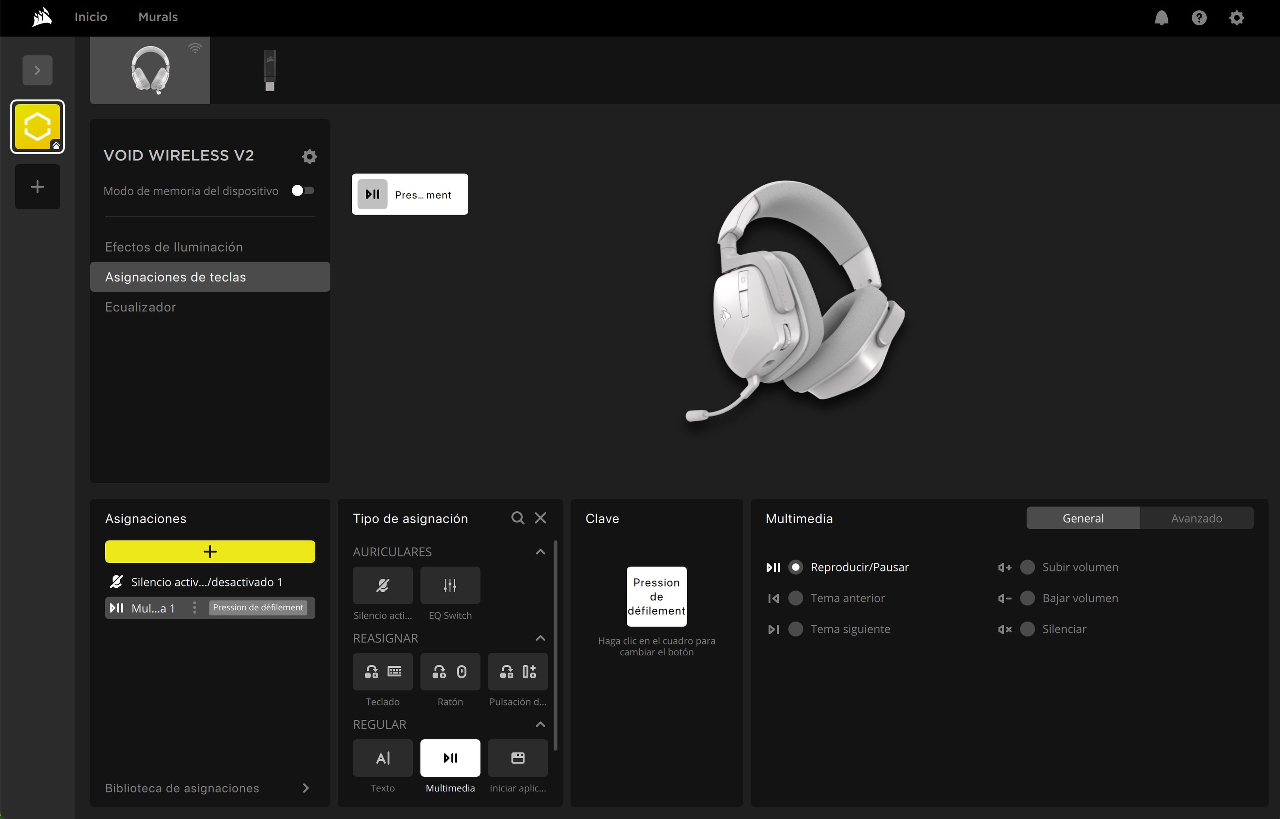
Task: Select the VOID WIRELESS V2 headset thumbnail
Action: (x=149, y=70)
